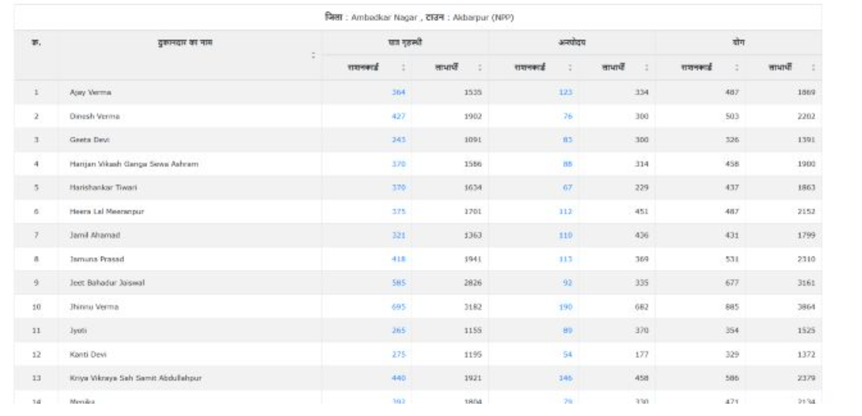Image resolution: width=862 pixels, height=416 pixels.
Task: Click Jeet Bahadur Jaiswal's 585 link
Action: pyautogui.click(x=398, y=283)
